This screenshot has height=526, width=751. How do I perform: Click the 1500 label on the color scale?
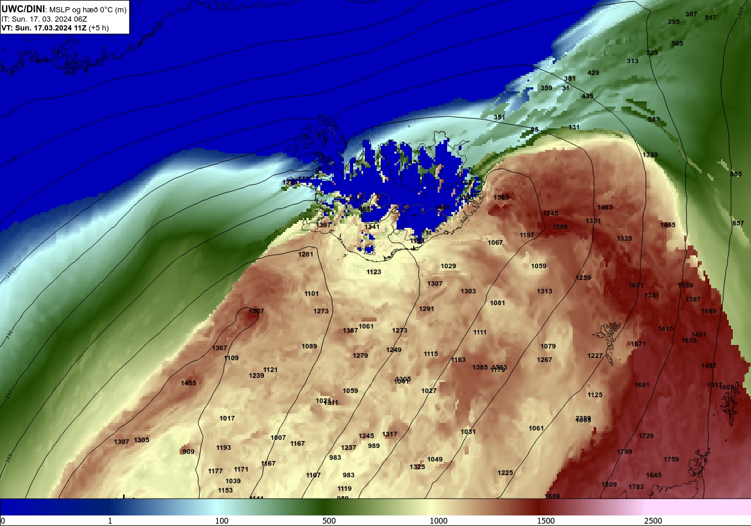[x=546, y=521]
